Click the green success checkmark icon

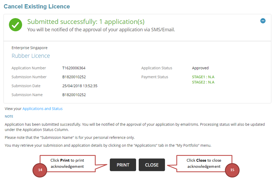(x=16, y=25)
